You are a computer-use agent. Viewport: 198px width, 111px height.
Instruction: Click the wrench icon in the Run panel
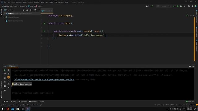pyautogui.click(x=5, y=74)
